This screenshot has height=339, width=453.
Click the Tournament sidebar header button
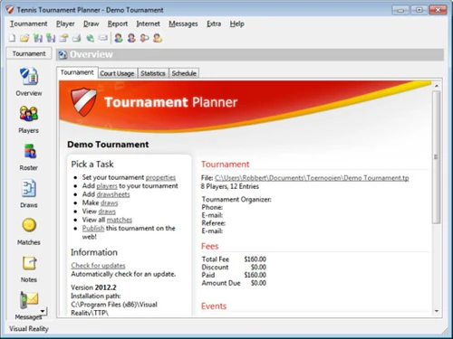tap(29, 53)
